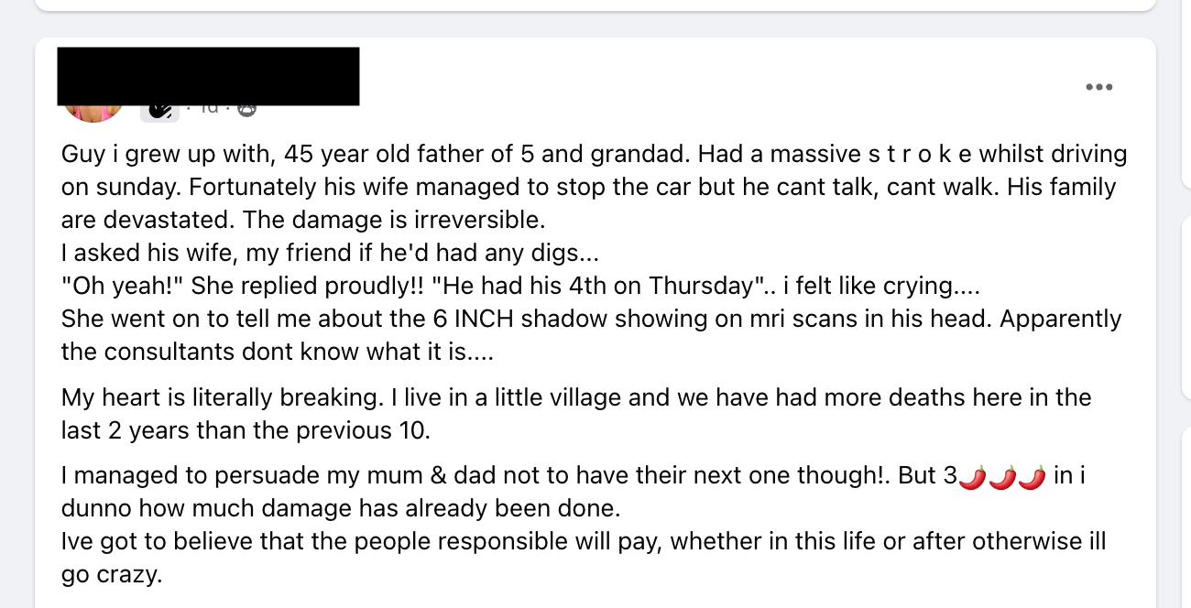1191x608 pixels.
Task: Click the first chili pepper emoji
Action: [974, 477]
